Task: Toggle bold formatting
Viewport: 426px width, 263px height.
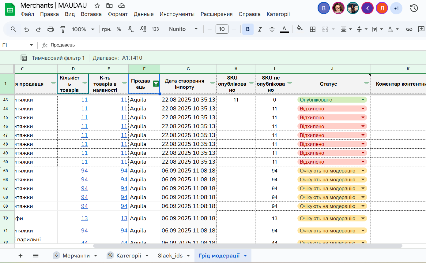Action: coord(248,29)
